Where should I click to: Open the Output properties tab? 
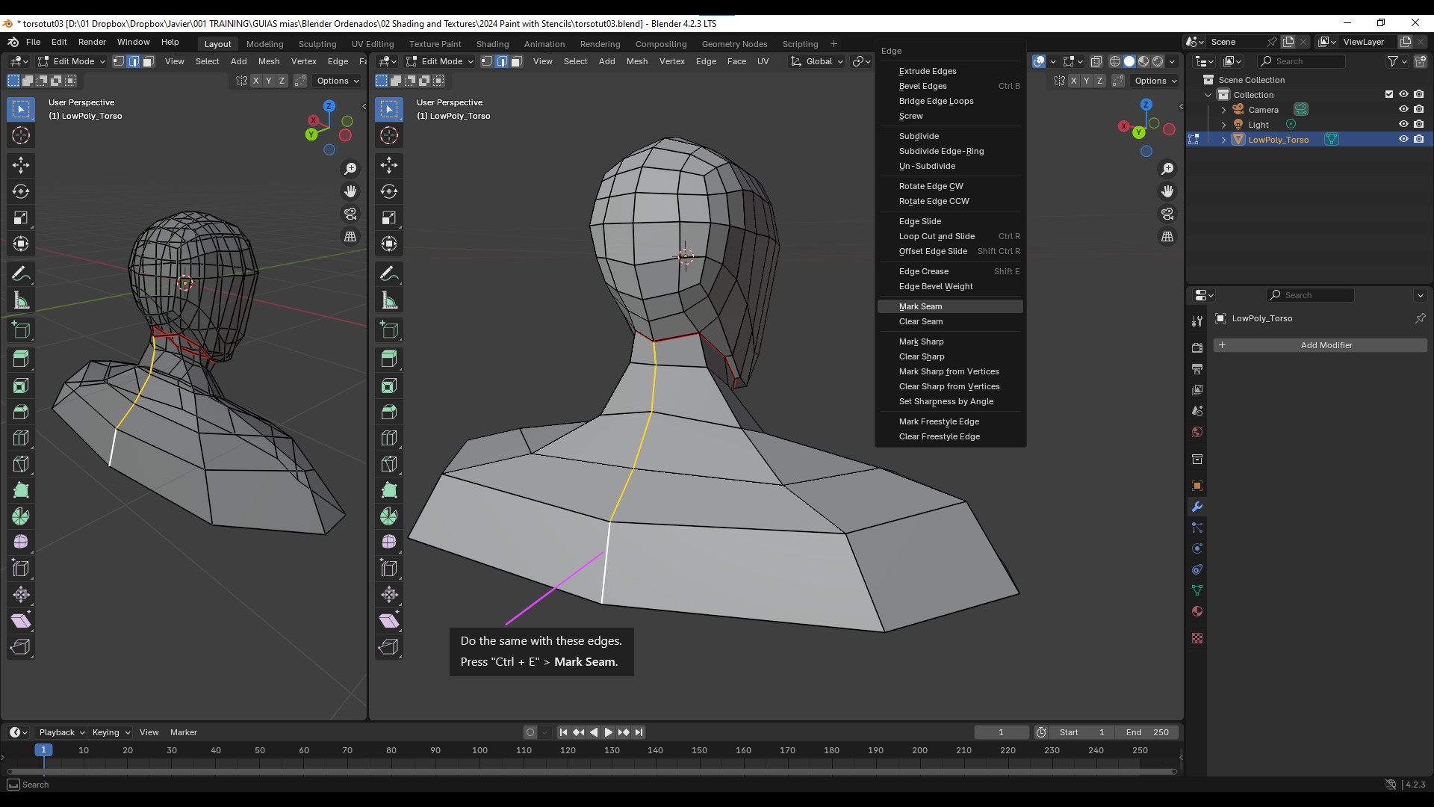click(1197, 369)
